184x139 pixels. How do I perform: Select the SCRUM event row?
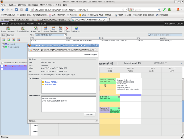[107, 41]
